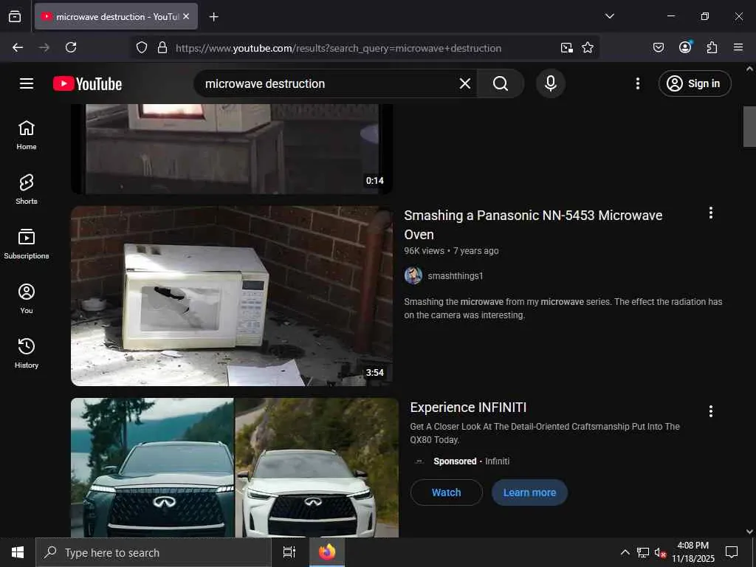Click the page vertical scrollbar thumb
The width and height of the screenshot is (756, 567).
click(749, 126)
